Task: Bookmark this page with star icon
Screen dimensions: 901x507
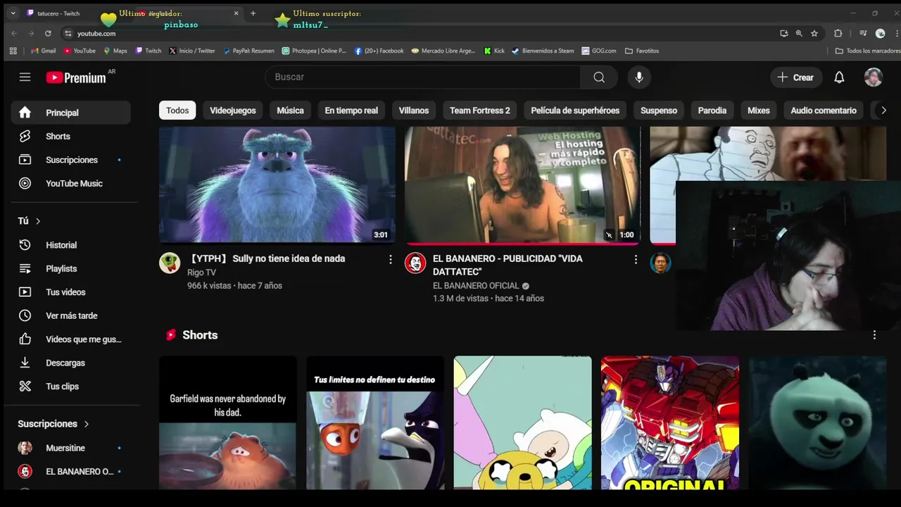Action: click(814, 33)
